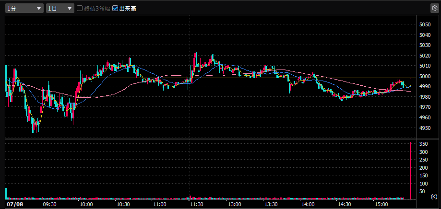Viewport: 441px width, 209px height.
Task: Click the 50 volume axis label
Action: tap(422, 191)
